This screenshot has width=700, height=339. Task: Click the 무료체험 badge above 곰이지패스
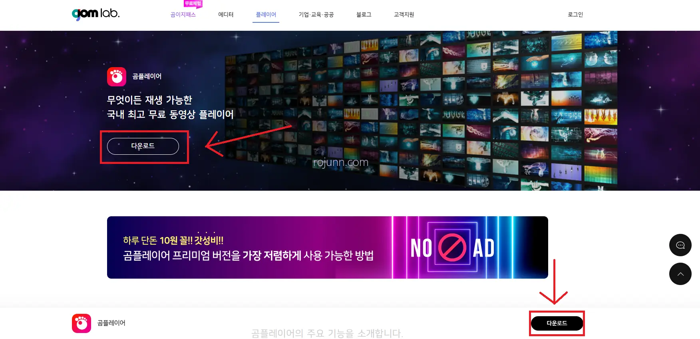coord(193,4)
